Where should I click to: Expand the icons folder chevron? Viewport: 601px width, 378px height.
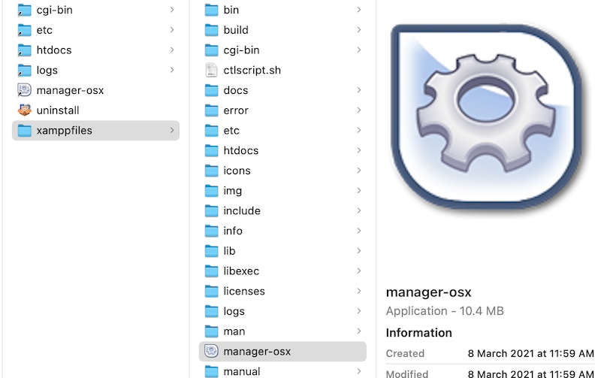pos(359,171)
